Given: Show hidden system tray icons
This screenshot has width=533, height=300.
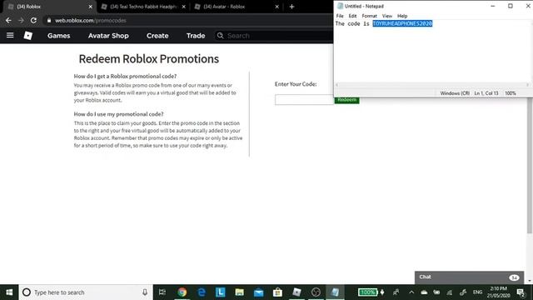Looking at the screenshot, I should [x=411, y=292].
